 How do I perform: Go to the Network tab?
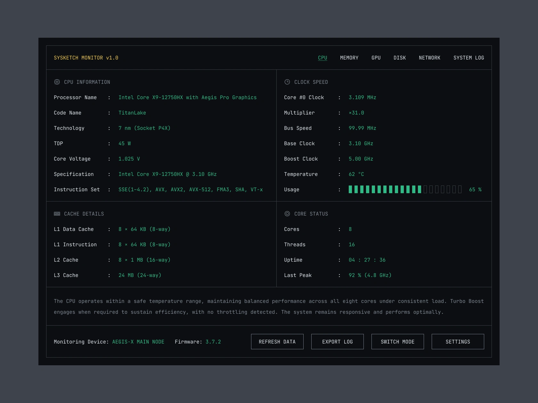pos(429,58)
